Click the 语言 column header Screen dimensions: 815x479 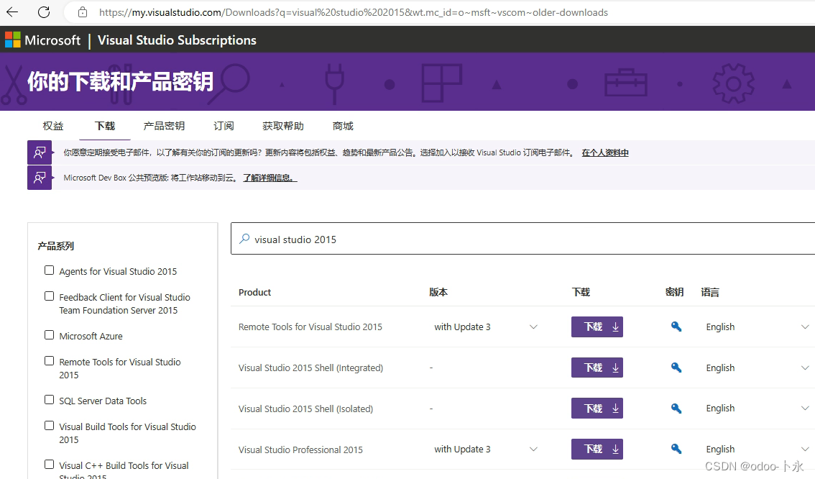coord(710,292)
